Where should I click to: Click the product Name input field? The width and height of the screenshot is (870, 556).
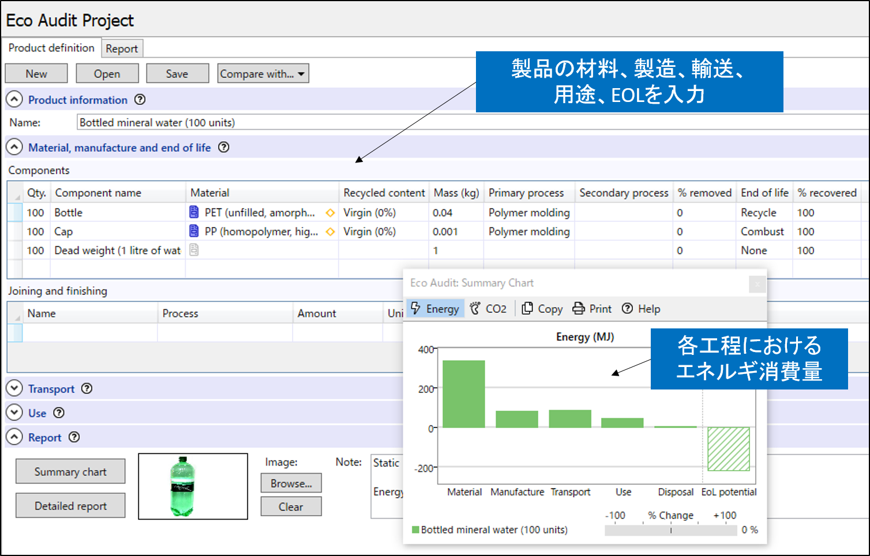[472, 122]
